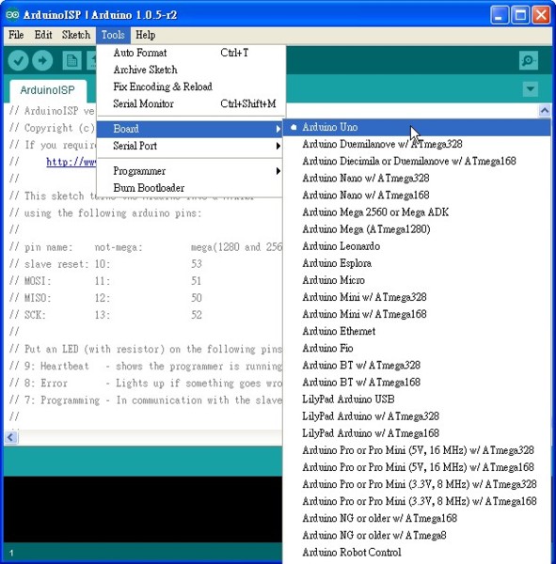Click the '// MOSI:' comment line
Viewport: 556px width, 564px height.
(105, 281)
